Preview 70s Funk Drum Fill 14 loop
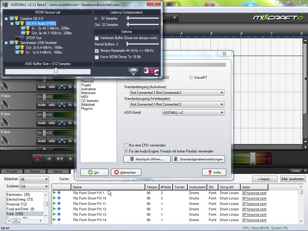The height and width of the screenshot is (231, 308). click(54, 220)
